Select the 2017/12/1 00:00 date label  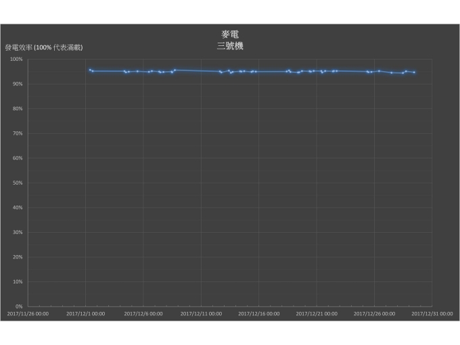coord(85,314)
